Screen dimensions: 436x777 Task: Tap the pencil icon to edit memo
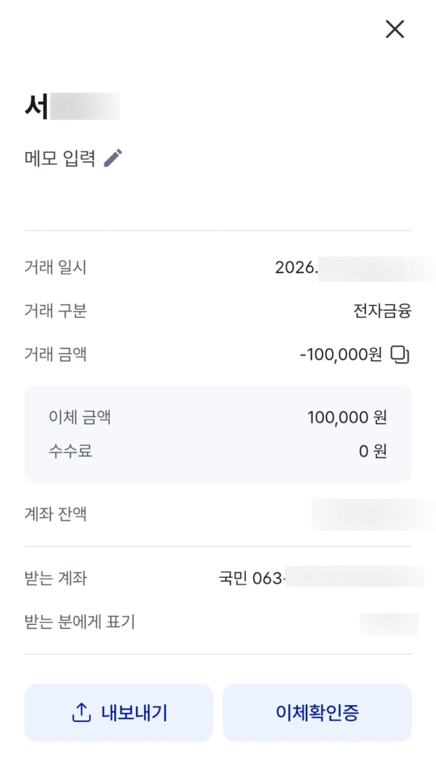(x=113, y=158)
